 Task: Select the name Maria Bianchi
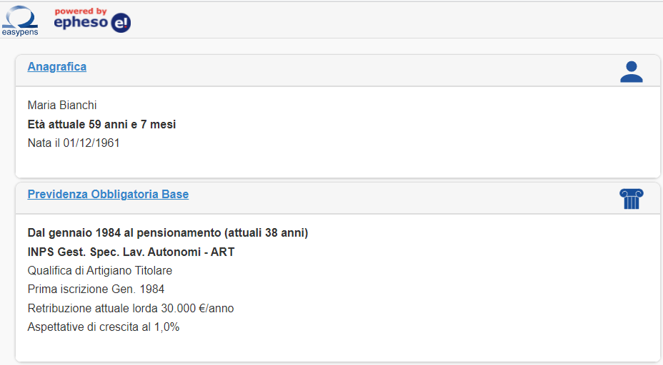tap(62, 106)
